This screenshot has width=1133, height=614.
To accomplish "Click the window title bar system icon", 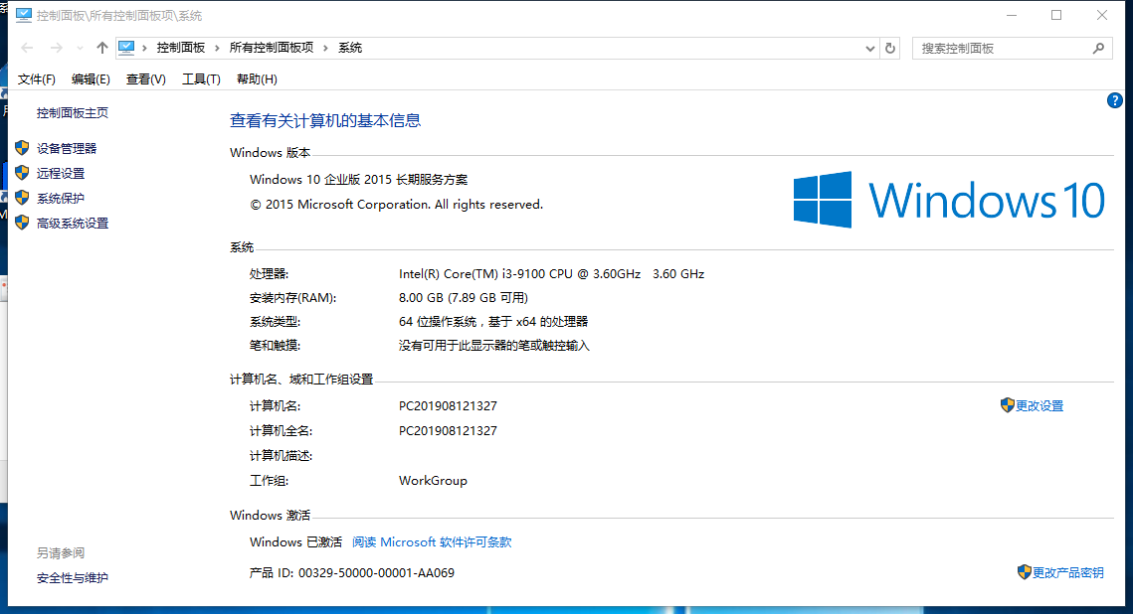I will pos(24,15).
